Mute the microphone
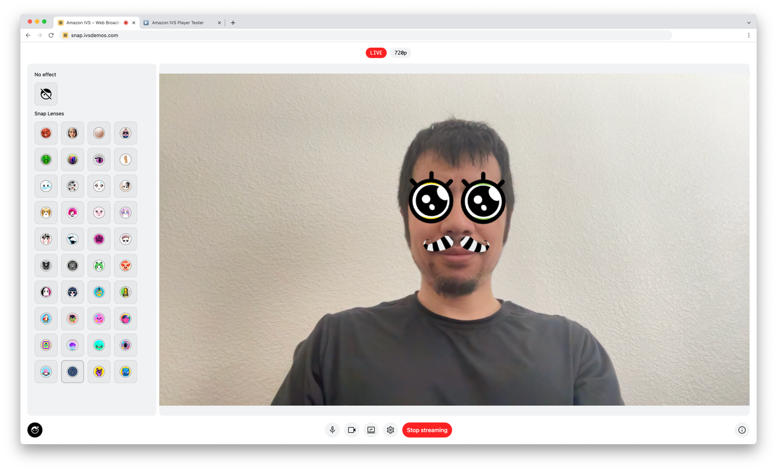The height and width of the screenshot is (471, 777). coord(332,430)
